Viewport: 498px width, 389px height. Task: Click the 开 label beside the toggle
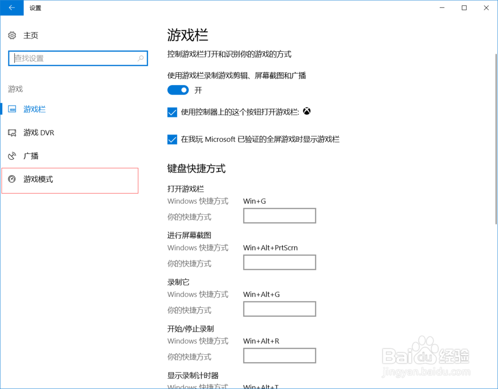[x=198, y=91]
